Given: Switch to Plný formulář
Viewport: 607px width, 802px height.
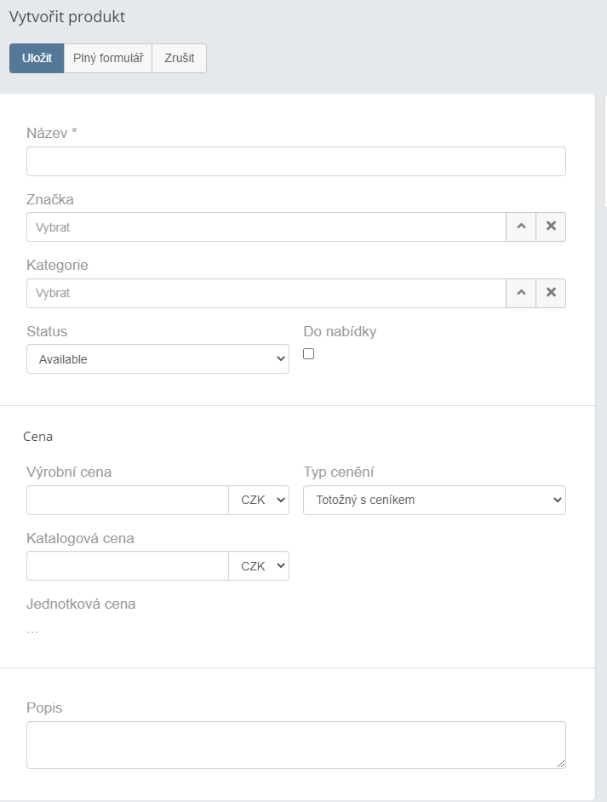Looking at the screenshot, I should click(x=108, y=58).
